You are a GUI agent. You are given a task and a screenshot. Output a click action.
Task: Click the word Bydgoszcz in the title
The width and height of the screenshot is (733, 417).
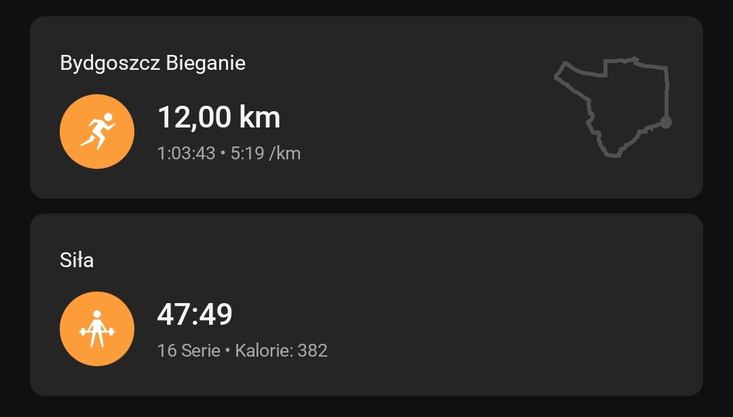pos(111,63)
